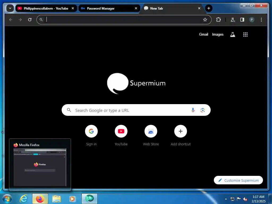Launch Internet Explorer from taskbar

tap(23, 199)
